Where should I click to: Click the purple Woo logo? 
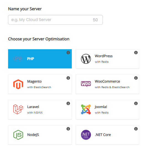86,84
